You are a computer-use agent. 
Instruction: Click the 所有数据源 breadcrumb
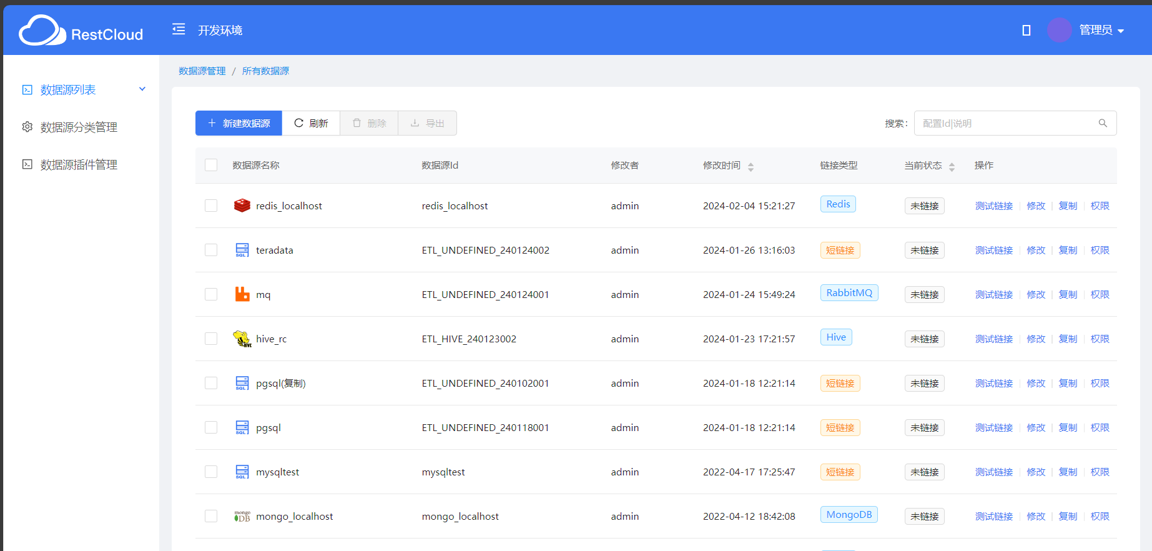coord(265,71)
